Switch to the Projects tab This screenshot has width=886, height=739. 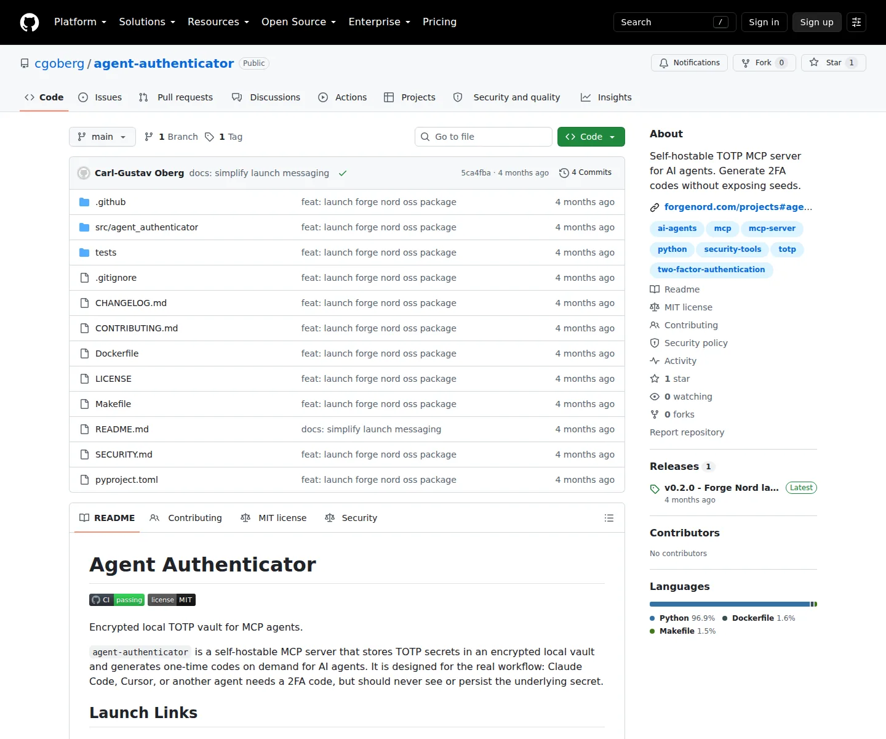[410, 97]
